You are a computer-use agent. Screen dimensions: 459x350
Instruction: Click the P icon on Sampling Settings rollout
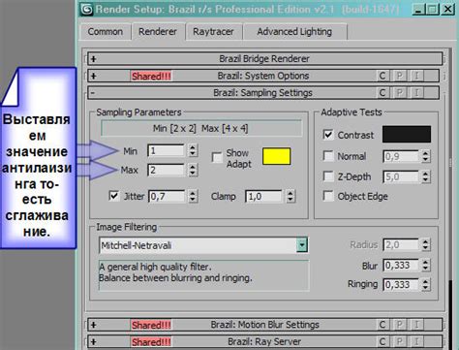click(x=400, y=93)
